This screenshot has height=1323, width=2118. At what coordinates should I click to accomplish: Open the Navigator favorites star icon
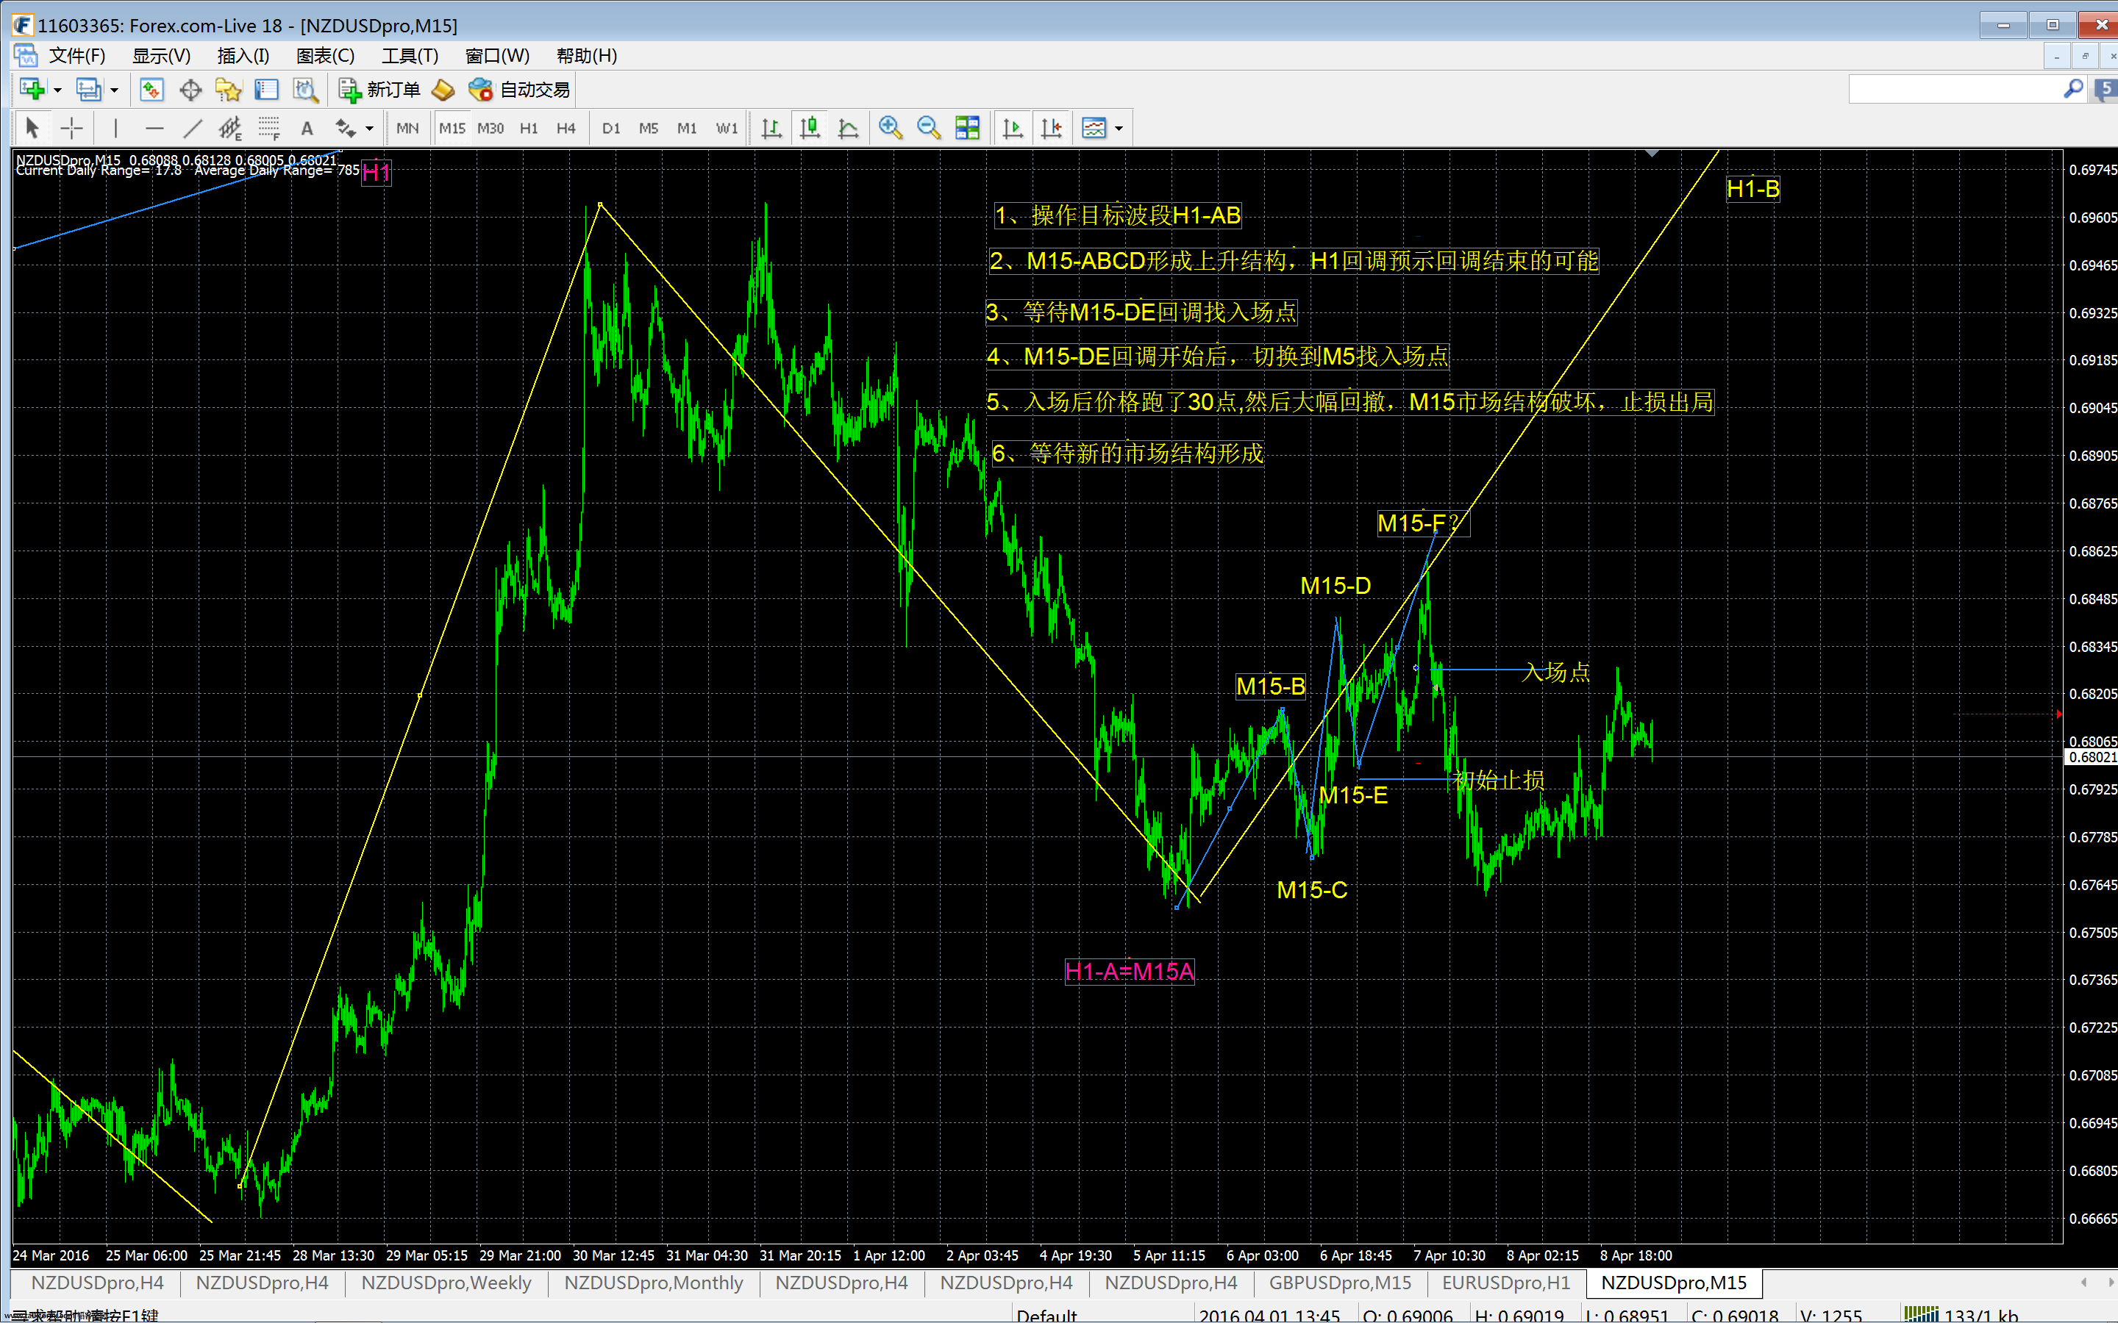click(x=227, y=89)
